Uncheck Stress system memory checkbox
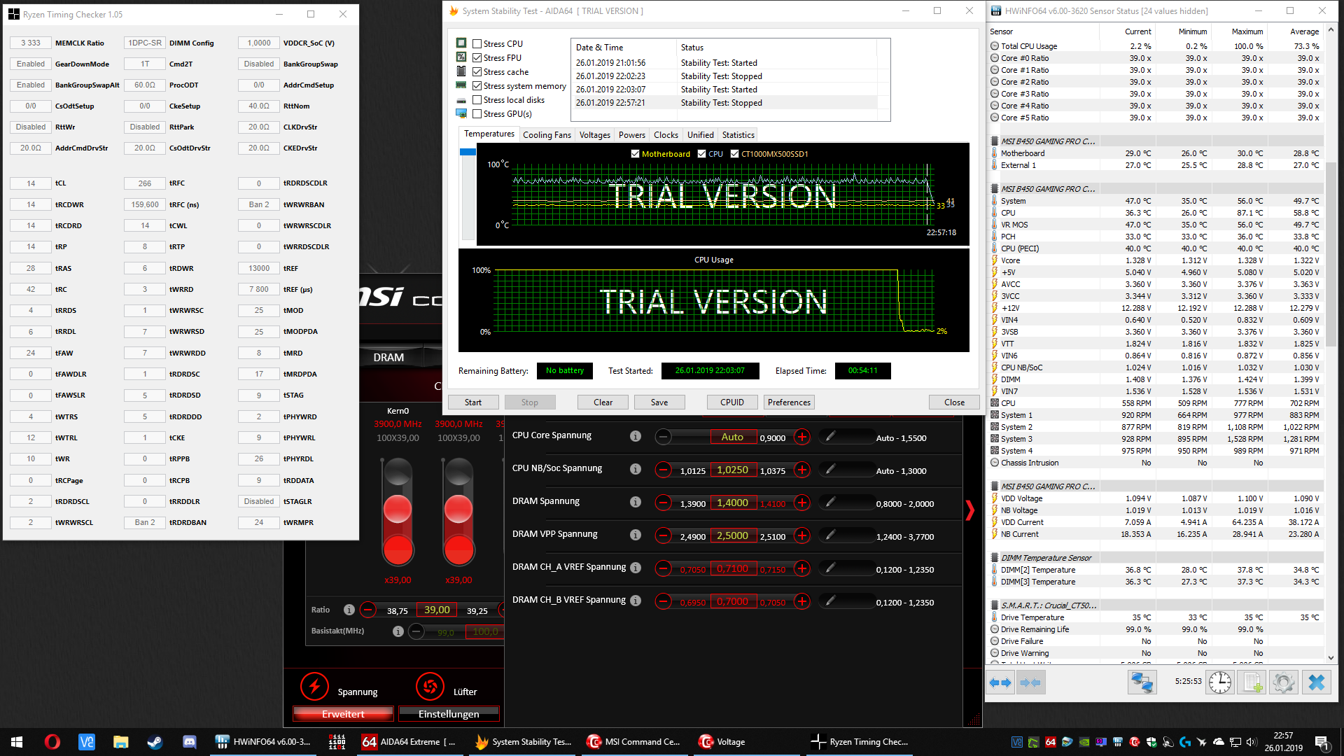 pyautogui.click(x=477, y=86)
